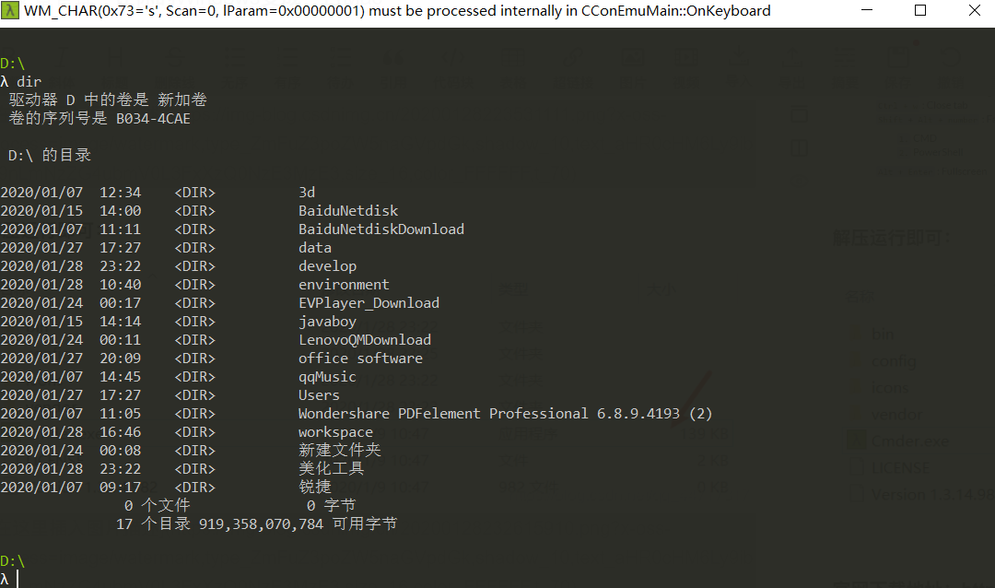Click the '锐捷' directory name
995x588 pixels.
(315, 487)
